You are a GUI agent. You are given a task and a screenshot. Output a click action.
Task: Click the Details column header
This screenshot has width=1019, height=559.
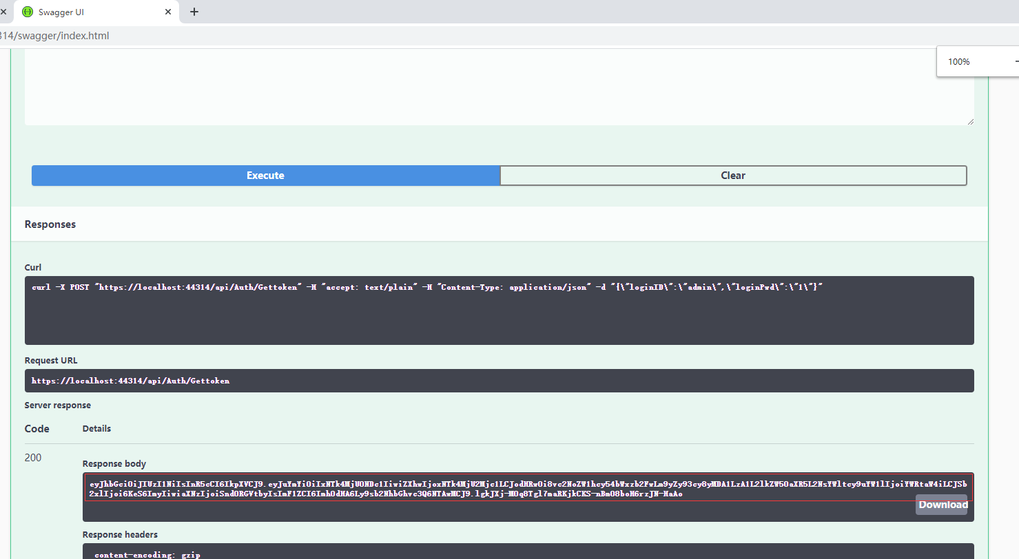point(96,428)
